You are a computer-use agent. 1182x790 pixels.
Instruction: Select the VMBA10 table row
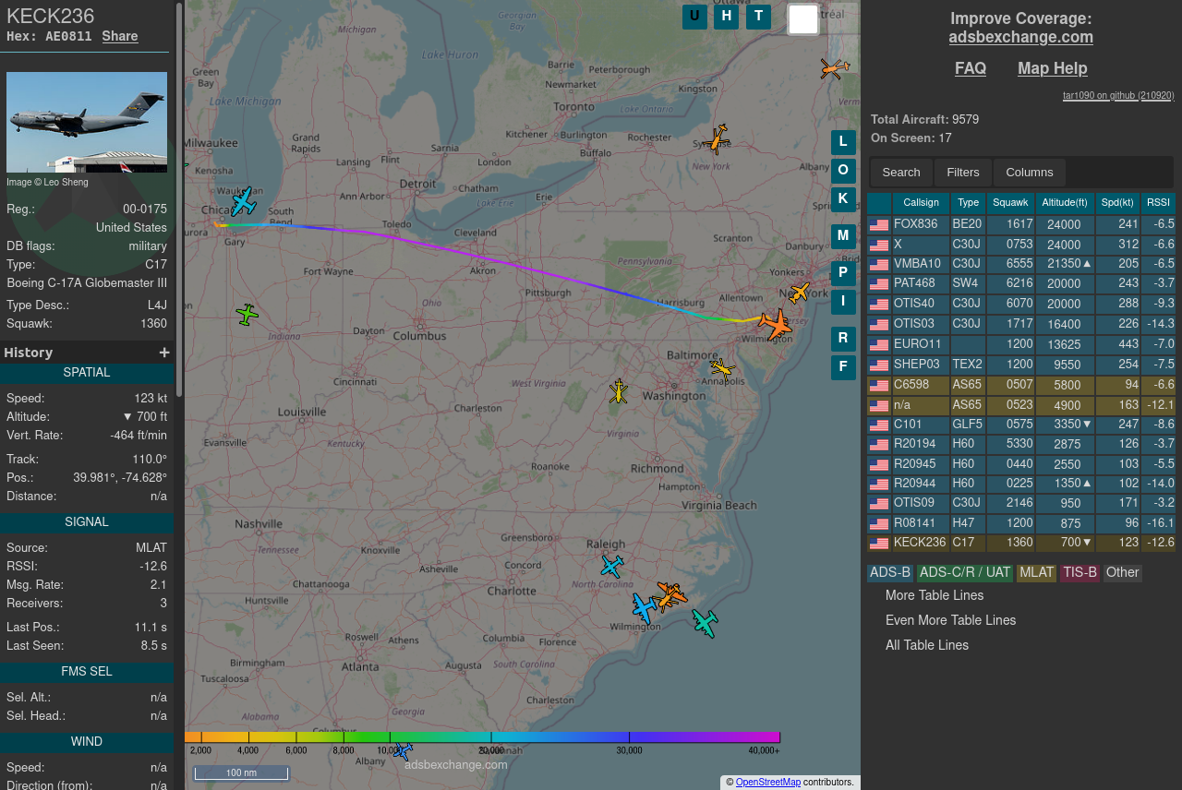(1021, 264)
